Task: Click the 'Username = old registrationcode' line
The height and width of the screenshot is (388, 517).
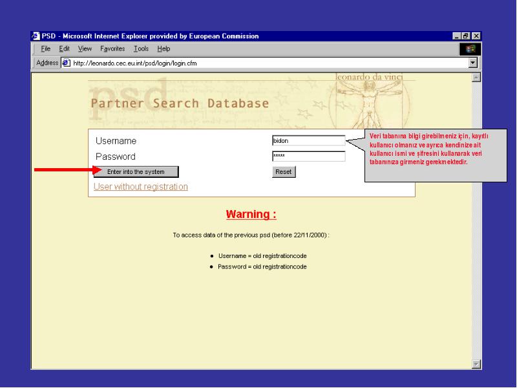Action: [x=262, y=256]
